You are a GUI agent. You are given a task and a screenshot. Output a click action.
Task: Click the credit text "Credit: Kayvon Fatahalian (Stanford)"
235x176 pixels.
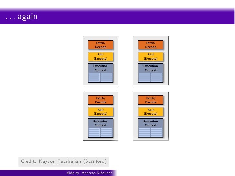tap(64, 161)
